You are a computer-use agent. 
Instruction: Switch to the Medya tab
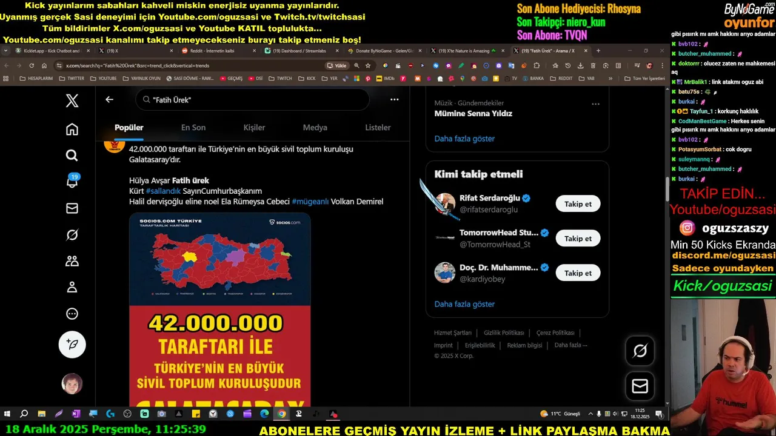(x=315, y=127)
